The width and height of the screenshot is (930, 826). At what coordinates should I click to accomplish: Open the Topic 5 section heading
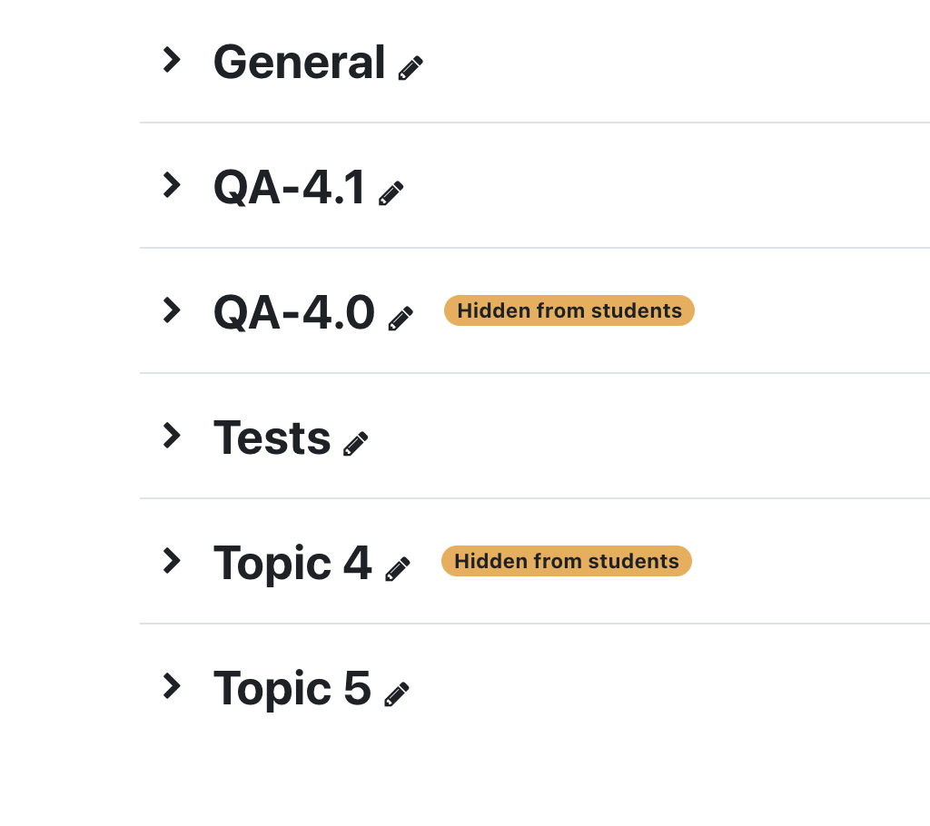click(x=292, y=688)
